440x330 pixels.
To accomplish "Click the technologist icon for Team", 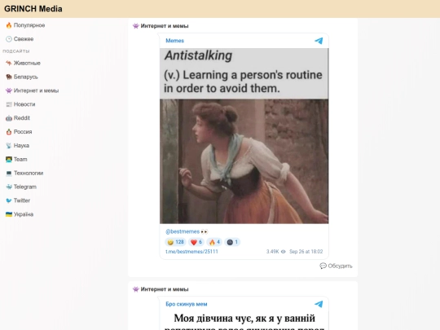I will [x=9, y=160].
